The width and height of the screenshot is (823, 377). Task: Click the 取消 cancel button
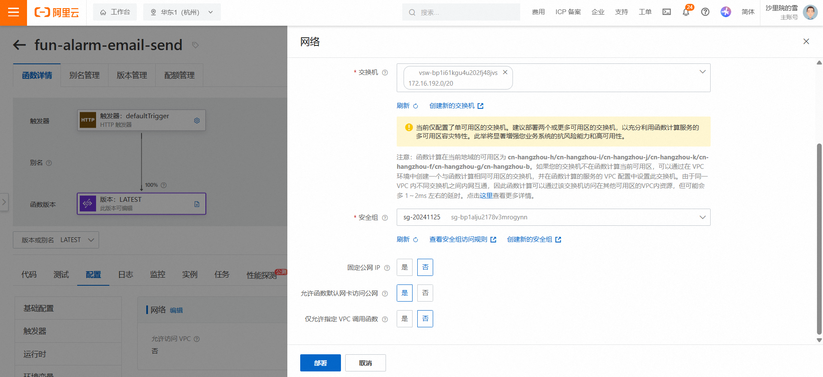(x=365, y=363)
